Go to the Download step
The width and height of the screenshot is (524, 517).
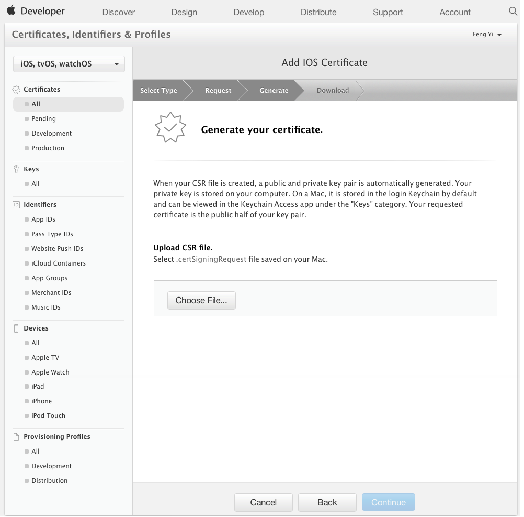(x=333, y=90)
